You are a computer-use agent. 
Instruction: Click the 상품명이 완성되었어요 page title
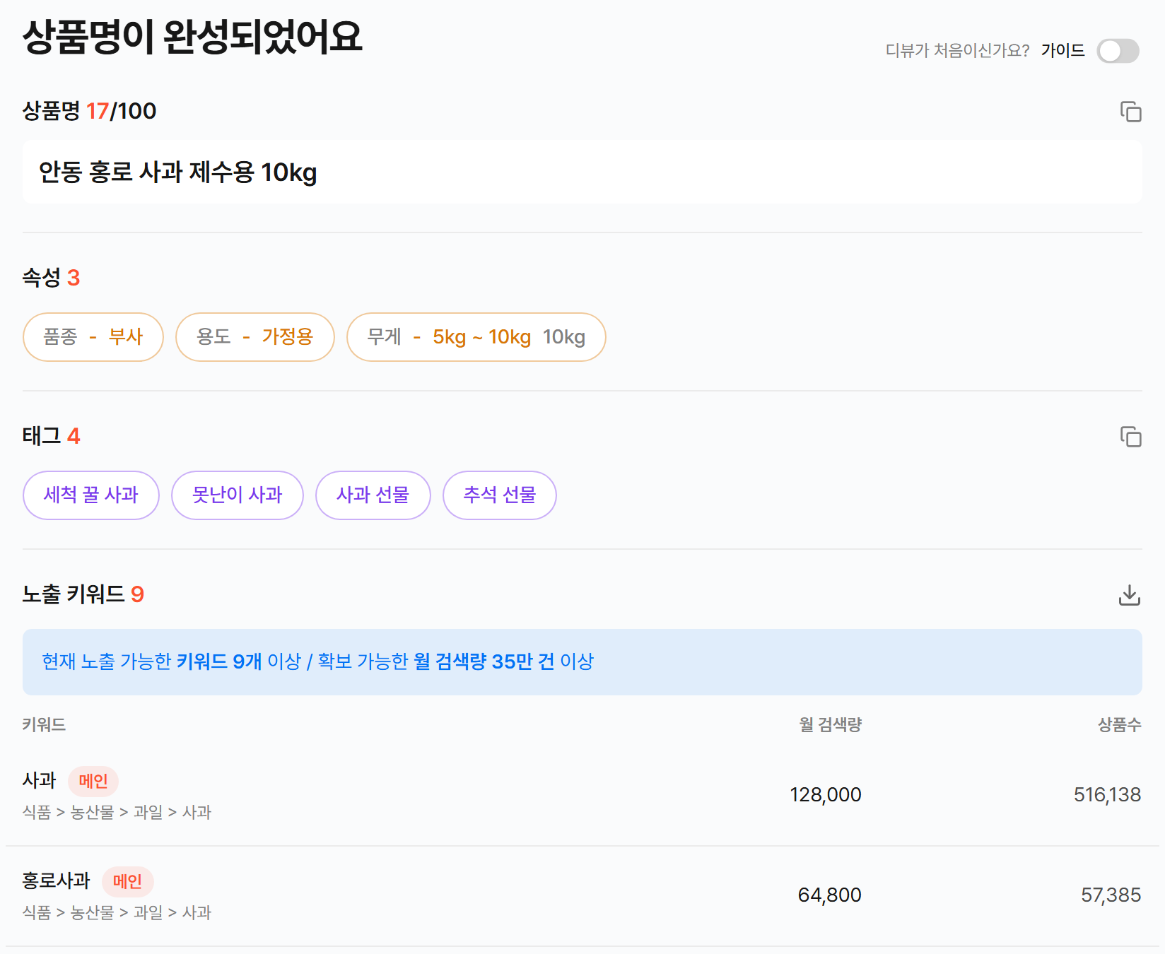[192, 37]
